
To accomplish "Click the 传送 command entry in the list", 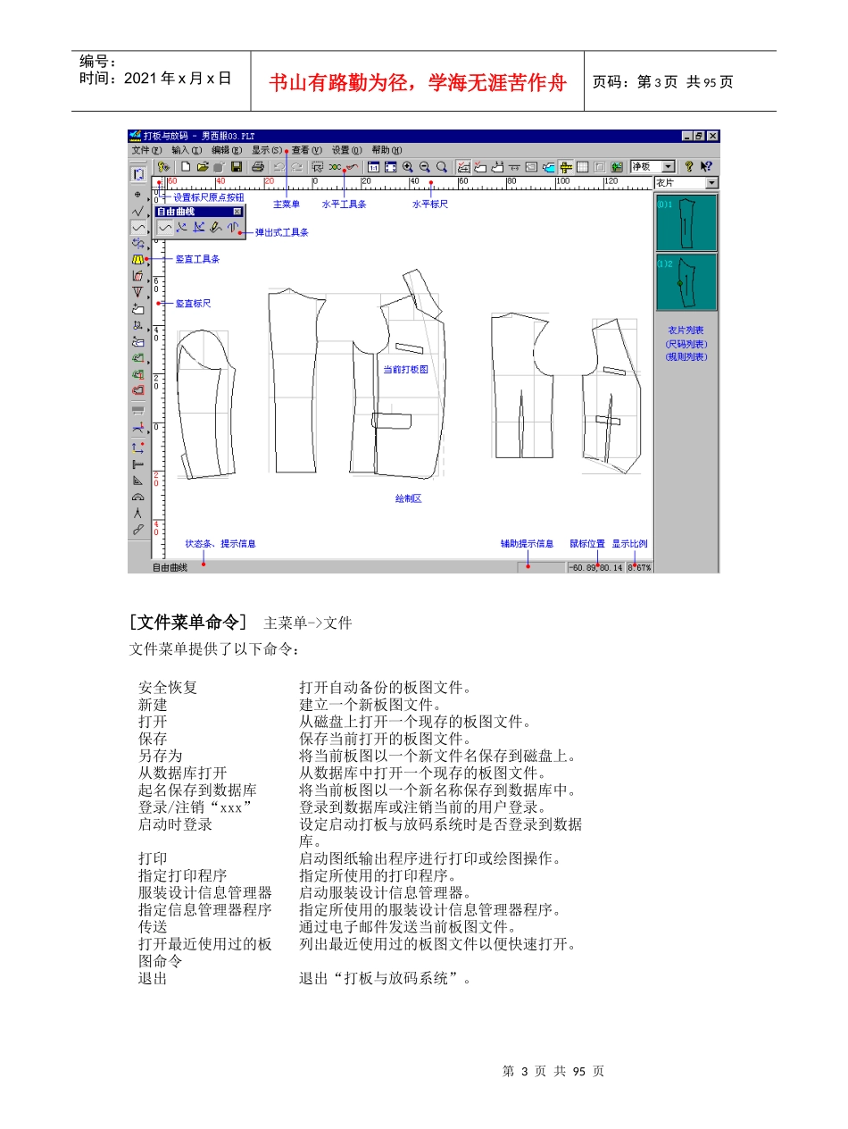I will (x=153, y=926).
